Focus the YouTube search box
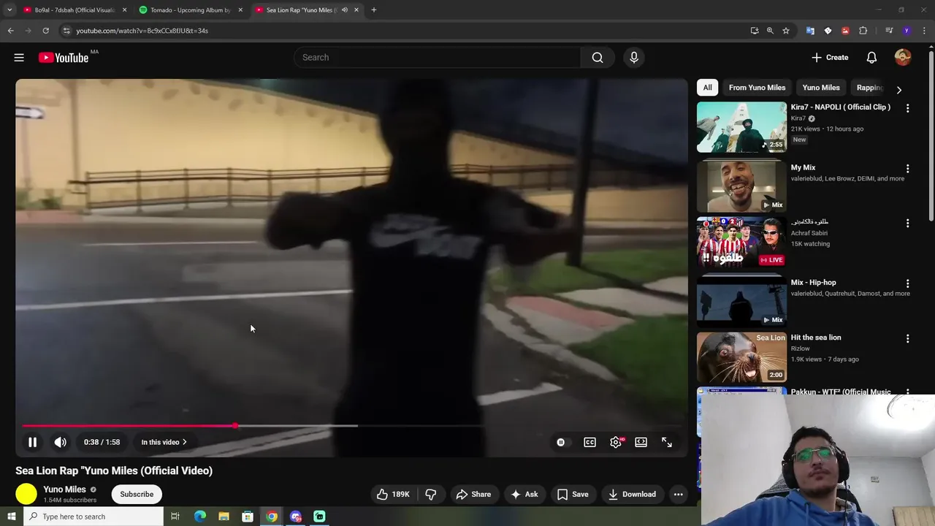This screenshot has width=935, height=526. pyautogui.click(x=437, y=58)
